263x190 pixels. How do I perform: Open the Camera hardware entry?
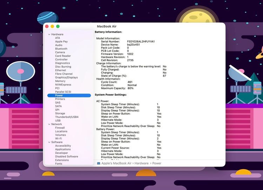60,52
